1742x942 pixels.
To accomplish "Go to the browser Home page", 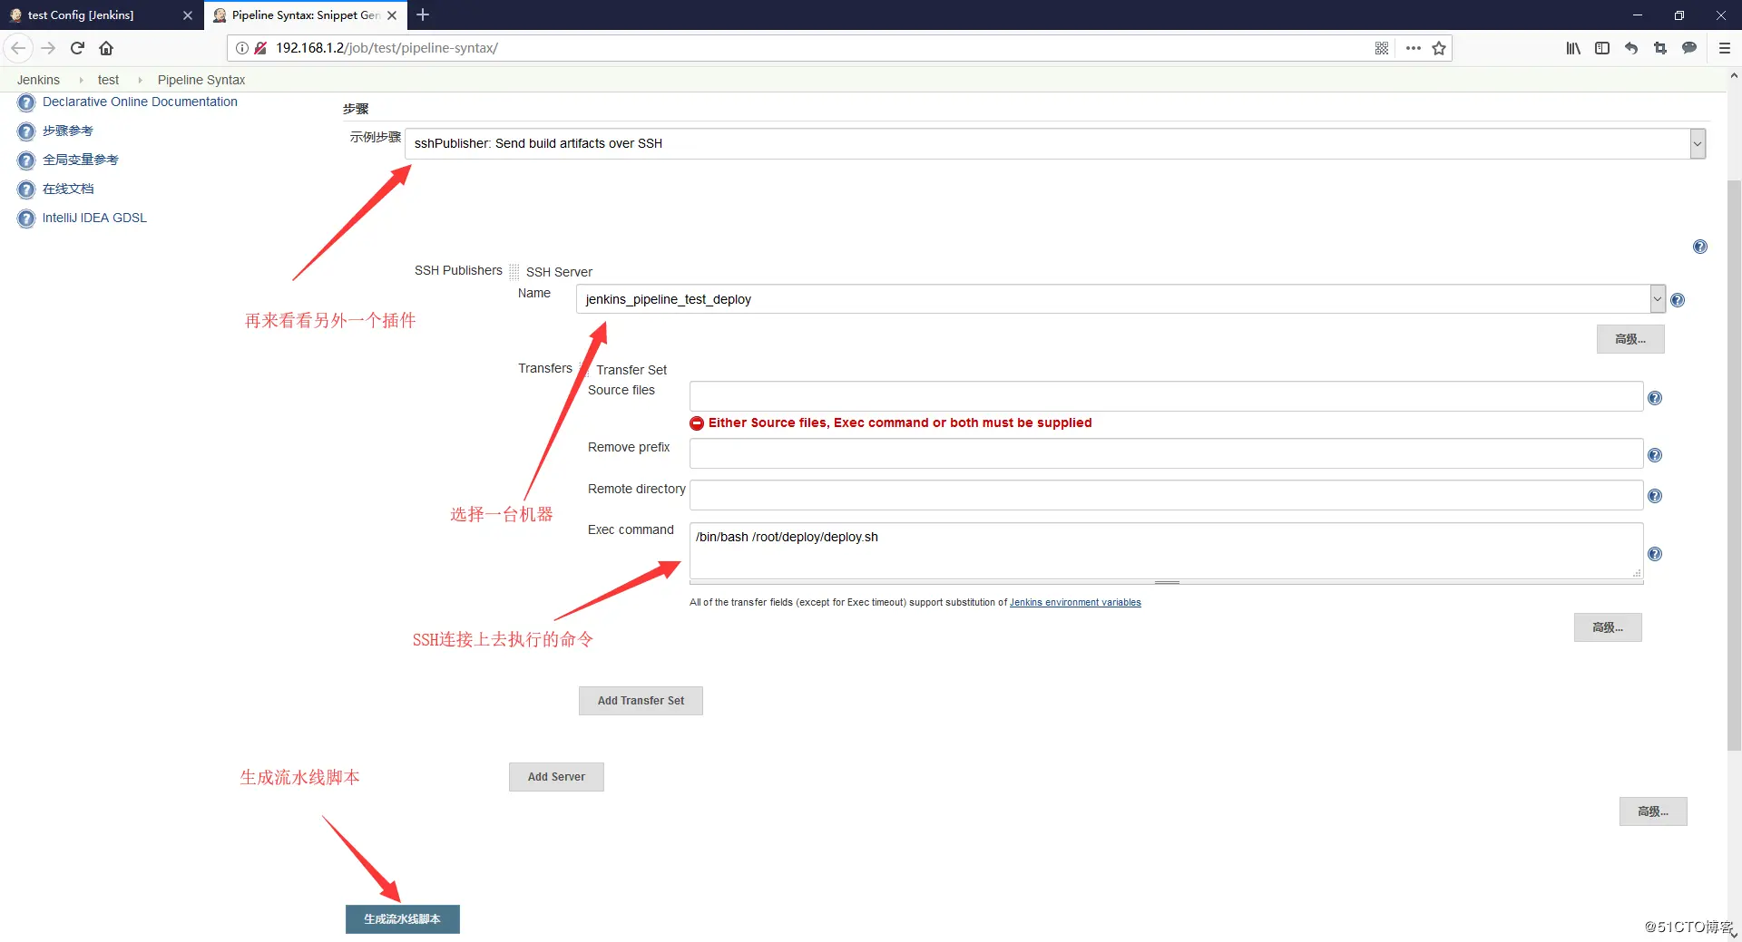I will (106, 48).
